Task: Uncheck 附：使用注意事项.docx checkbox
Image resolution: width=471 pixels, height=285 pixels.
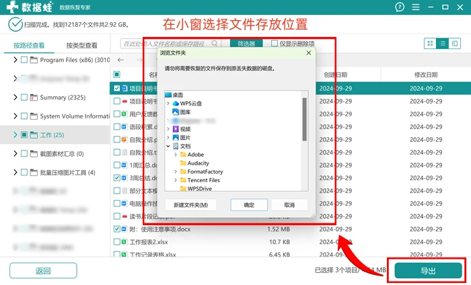Action: [x=117, y=229]
